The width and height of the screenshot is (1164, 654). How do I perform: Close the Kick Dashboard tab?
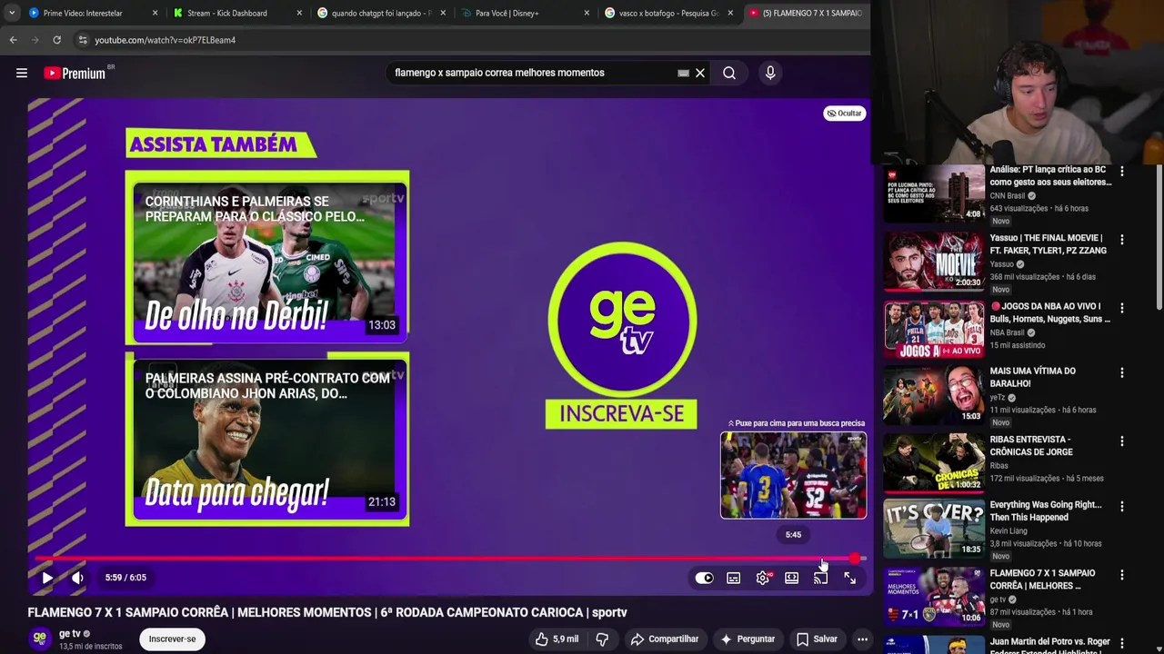[x=299, y=13]
